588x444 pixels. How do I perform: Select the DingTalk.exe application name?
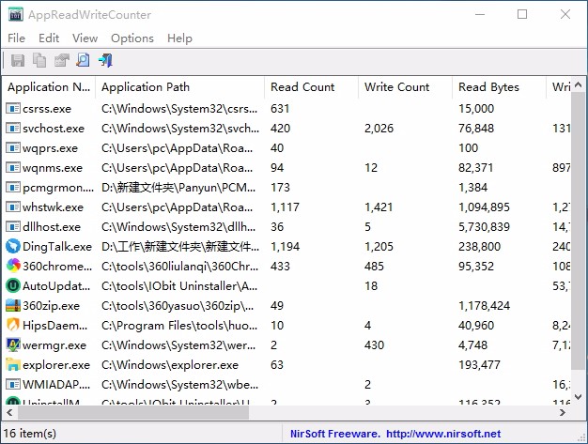(57, 247)
